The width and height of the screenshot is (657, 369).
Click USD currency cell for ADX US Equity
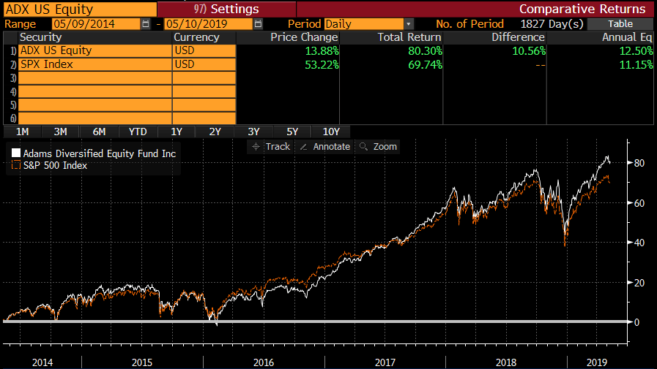point(204,50)
